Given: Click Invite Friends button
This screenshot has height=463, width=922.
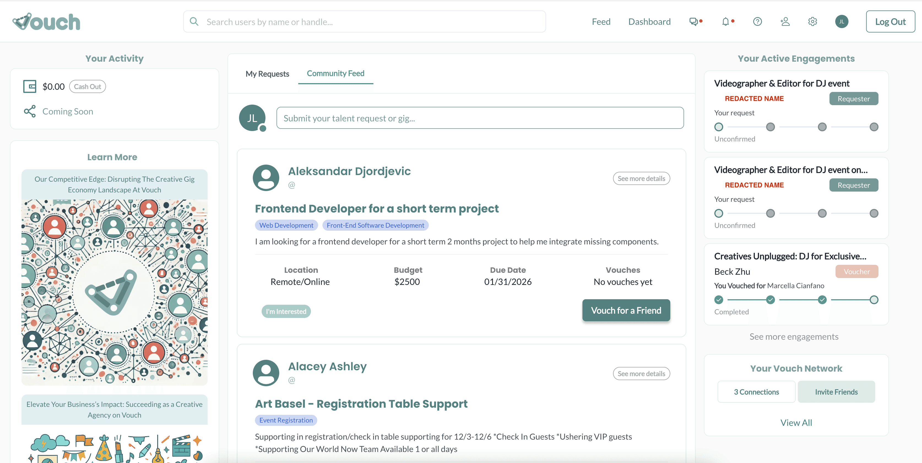Looking at the screenshot, I should coord(836,392).
